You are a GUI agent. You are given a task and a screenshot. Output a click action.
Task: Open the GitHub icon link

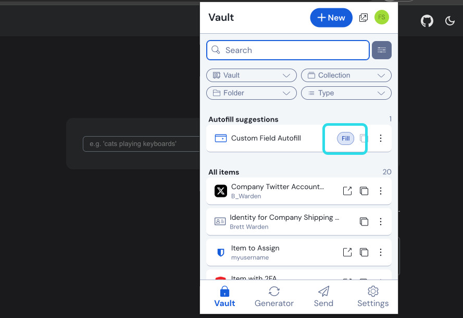click(x=427, y=21)
